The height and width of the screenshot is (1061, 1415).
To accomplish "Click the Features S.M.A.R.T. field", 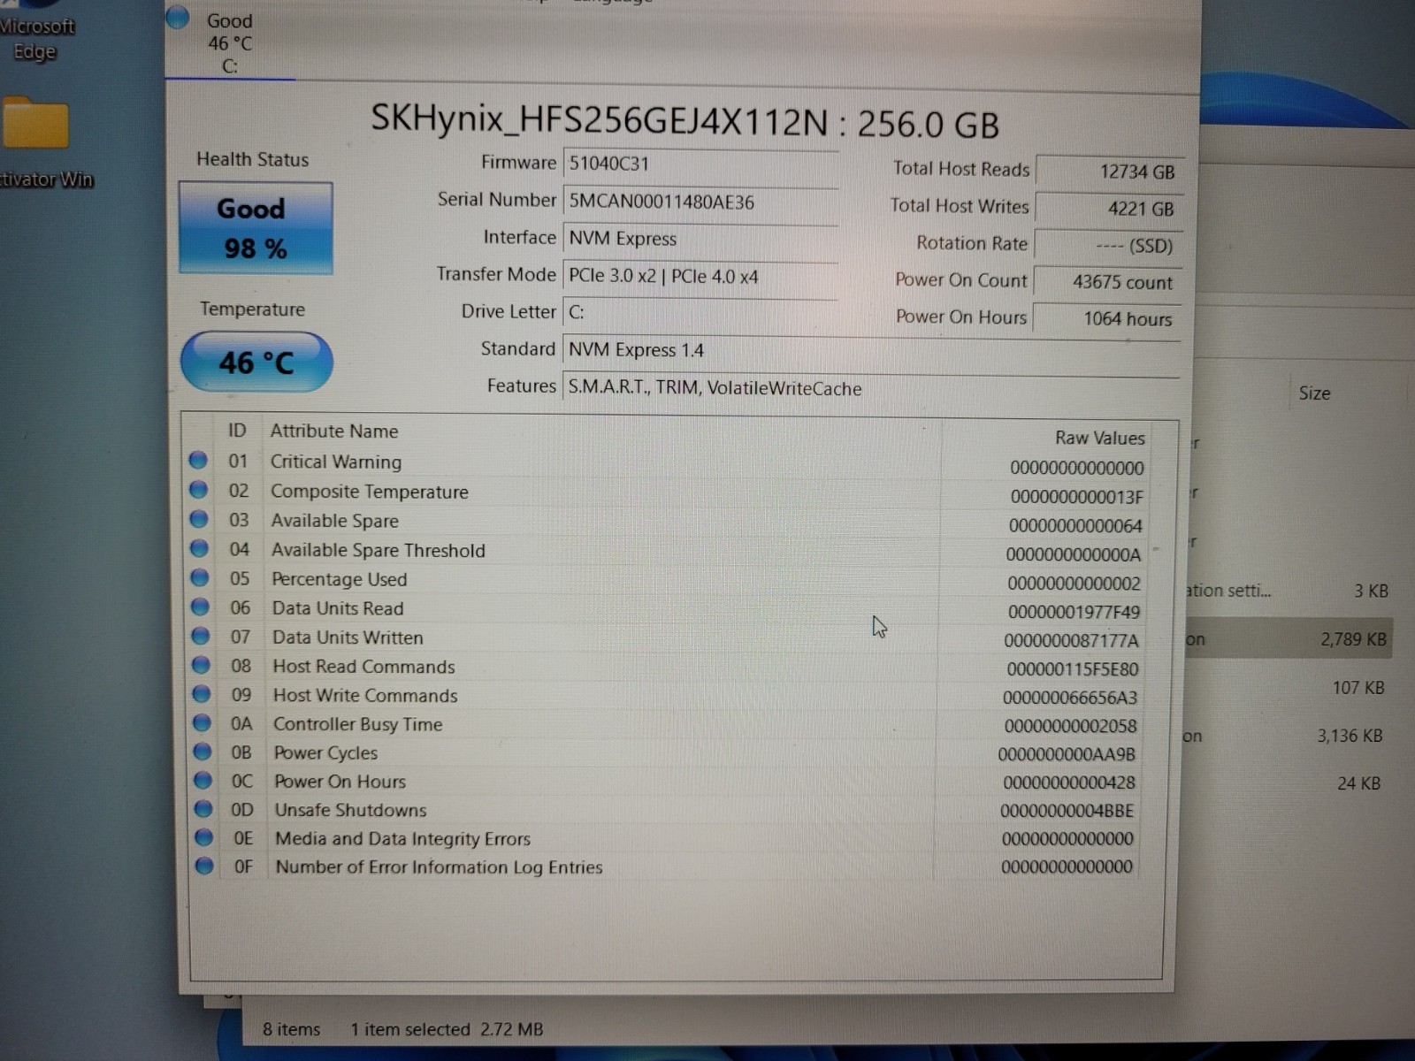I will pos(871,388).
